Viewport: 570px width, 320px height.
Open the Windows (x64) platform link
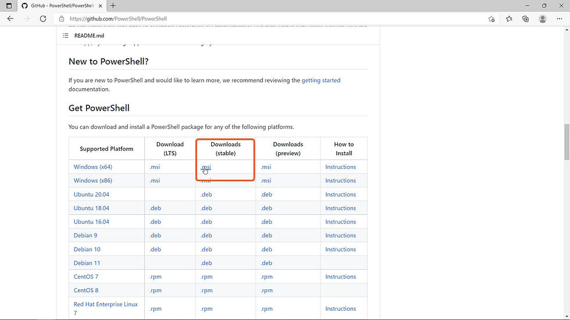click(92, 167)
